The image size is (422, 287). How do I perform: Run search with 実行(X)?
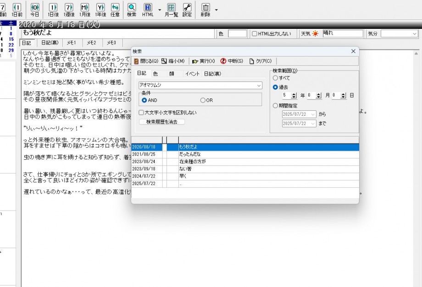click(x=204, y=61)
